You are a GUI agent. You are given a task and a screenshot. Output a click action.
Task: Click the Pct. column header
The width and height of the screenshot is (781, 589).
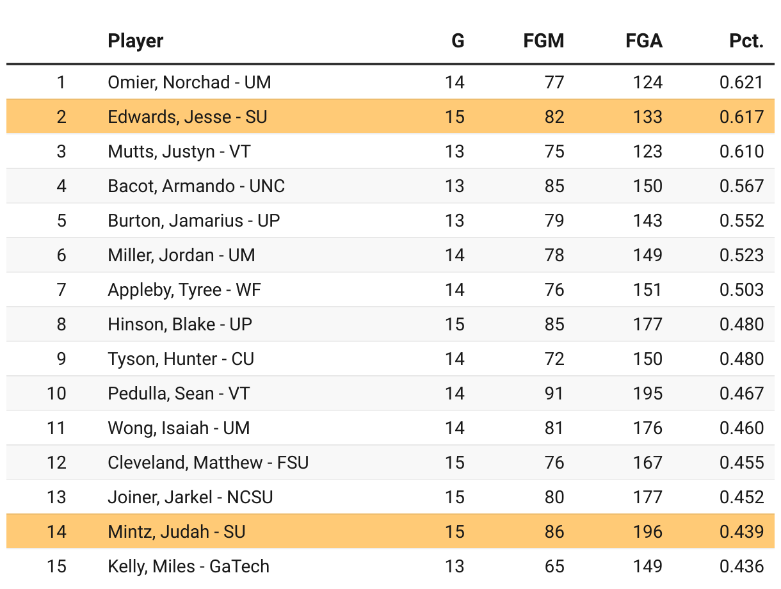746,42
